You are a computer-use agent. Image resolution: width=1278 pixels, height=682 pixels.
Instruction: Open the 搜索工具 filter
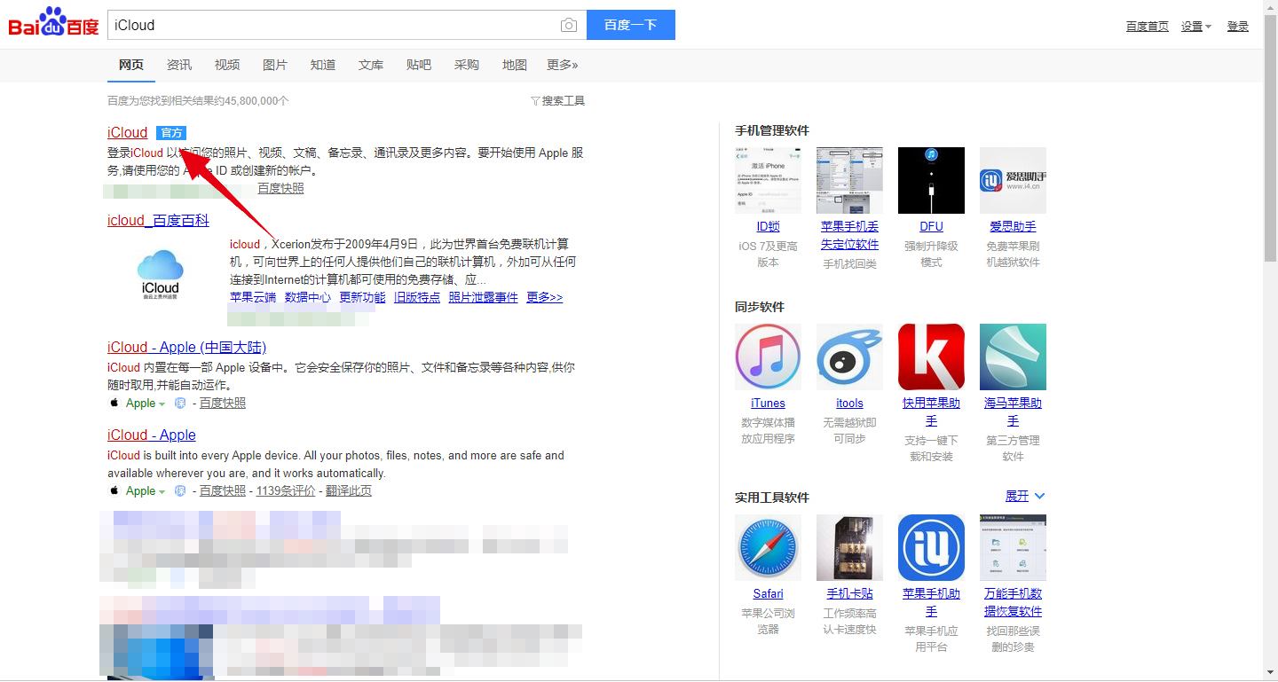tap(557, 101)
